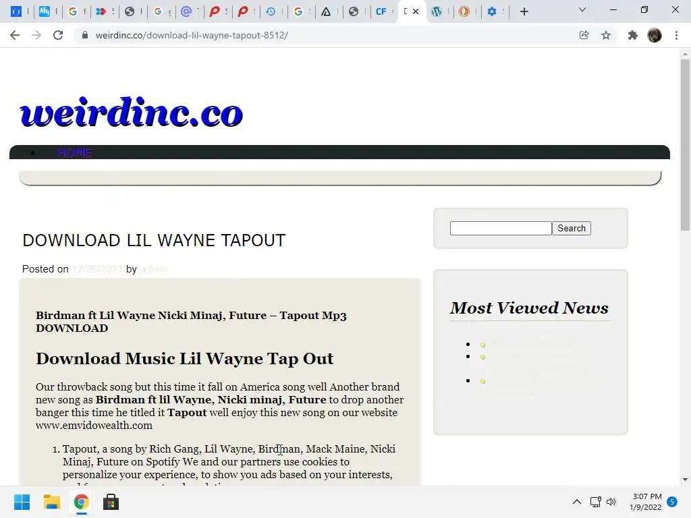The width and height of the screenshot is (691, 518).
Task: Click the browser forward arrow
Action: coord(36,35)
